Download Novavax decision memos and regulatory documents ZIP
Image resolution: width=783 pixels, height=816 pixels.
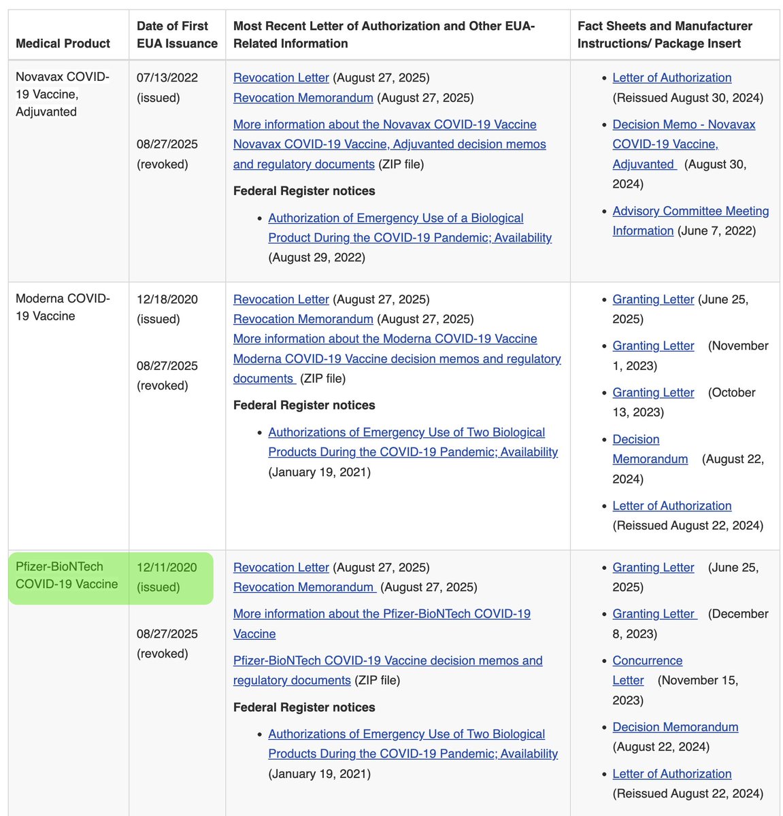[x=390, y=154]
